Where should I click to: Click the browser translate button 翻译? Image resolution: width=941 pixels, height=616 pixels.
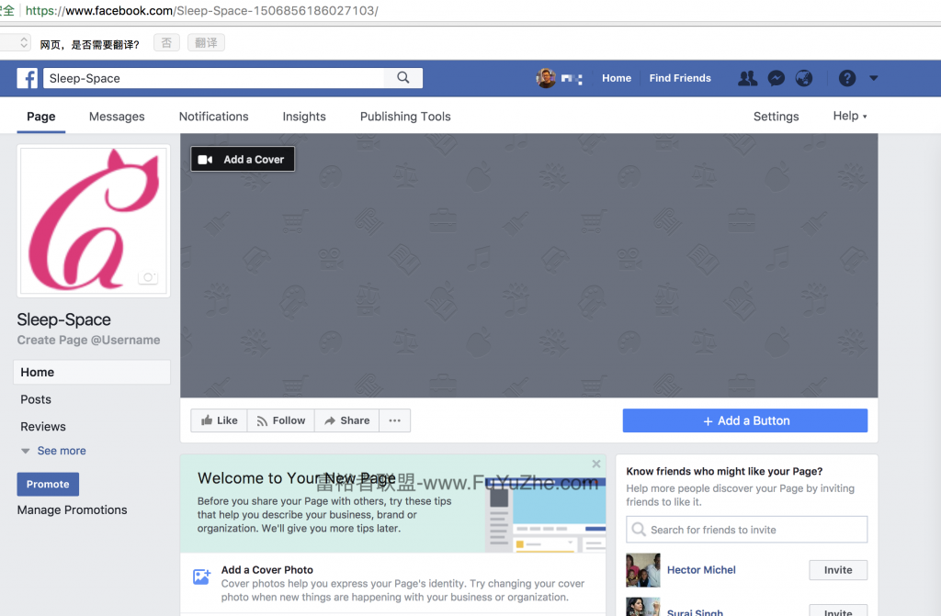(206, 42)
